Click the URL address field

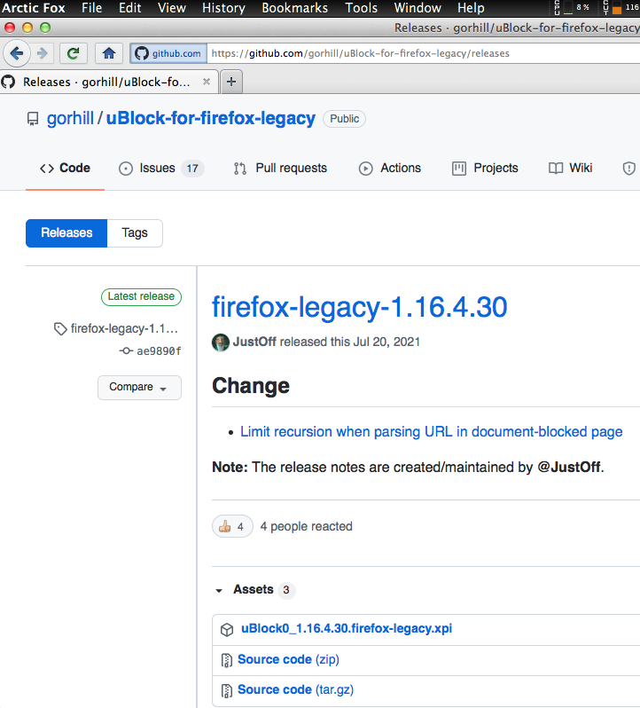[424, 54]
